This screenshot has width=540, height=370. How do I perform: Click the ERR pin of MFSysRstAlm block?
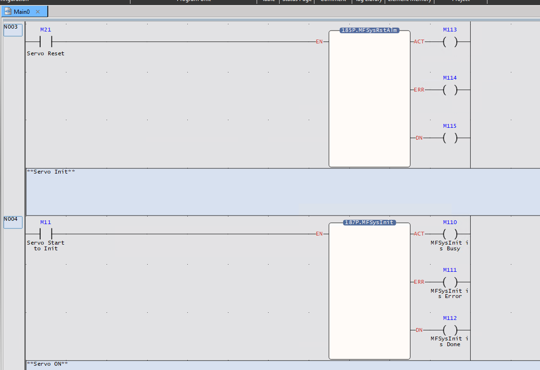[419, 90]
